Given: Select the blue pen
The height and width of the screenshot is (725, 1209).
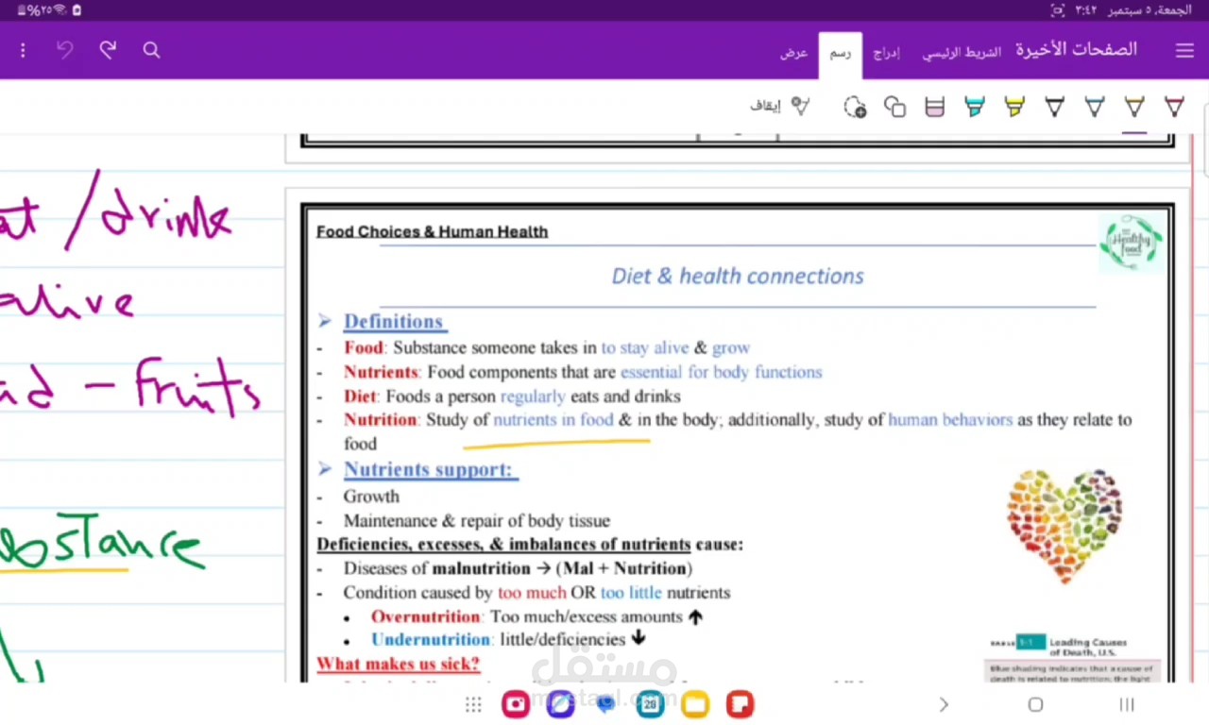Looking at the screenshot, I should point(1095,107).
